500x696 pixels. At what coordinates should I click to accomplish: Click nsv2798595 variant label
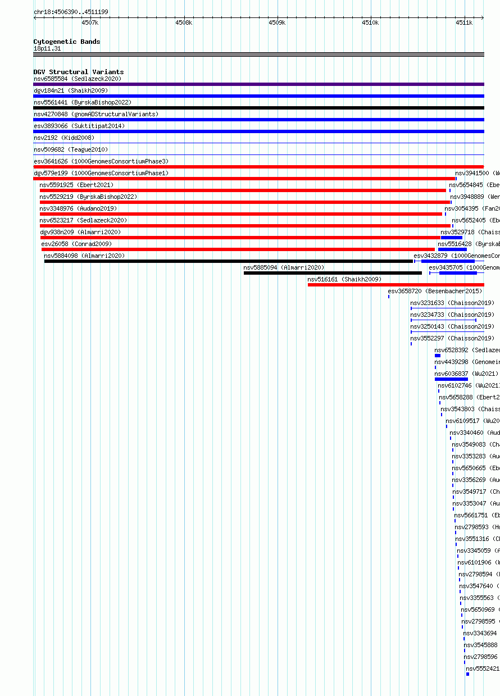pos(481,621)
